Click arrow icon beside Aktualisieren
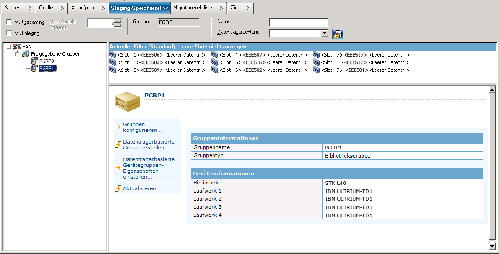The width and height of the screenshot is (499, 254). coord(118,189)
